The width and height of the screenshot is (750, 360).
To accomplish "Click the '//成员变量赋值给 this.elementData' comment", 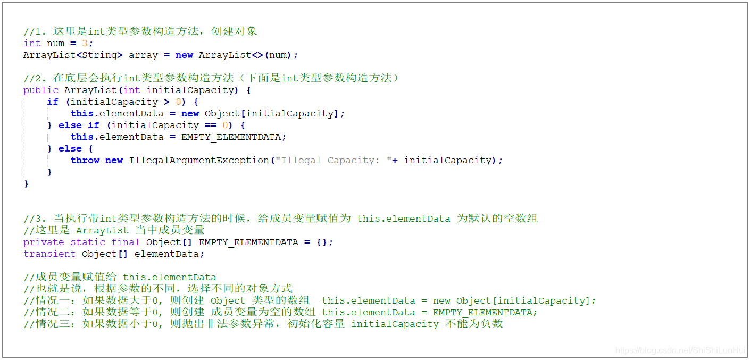I will tap(120, 277).
